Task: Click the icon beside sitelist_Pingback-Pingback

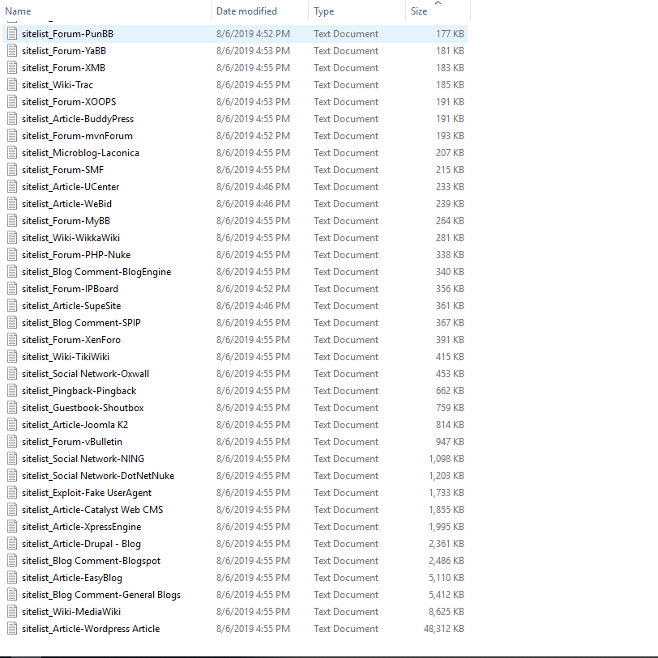Action: (11, 390)
